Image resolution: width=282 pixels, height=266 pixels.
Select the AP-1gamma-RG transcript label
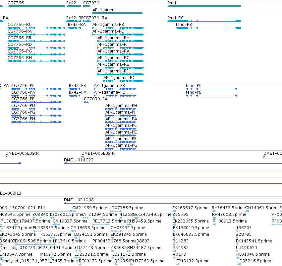119,78
